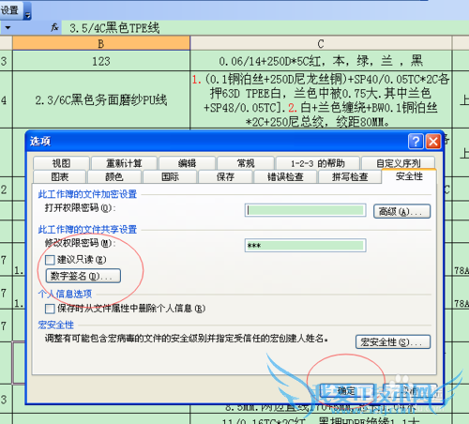Click cell starting 0.06/14+250D*5C红
This screenshot has width=469, height=424.
point(321,61)
